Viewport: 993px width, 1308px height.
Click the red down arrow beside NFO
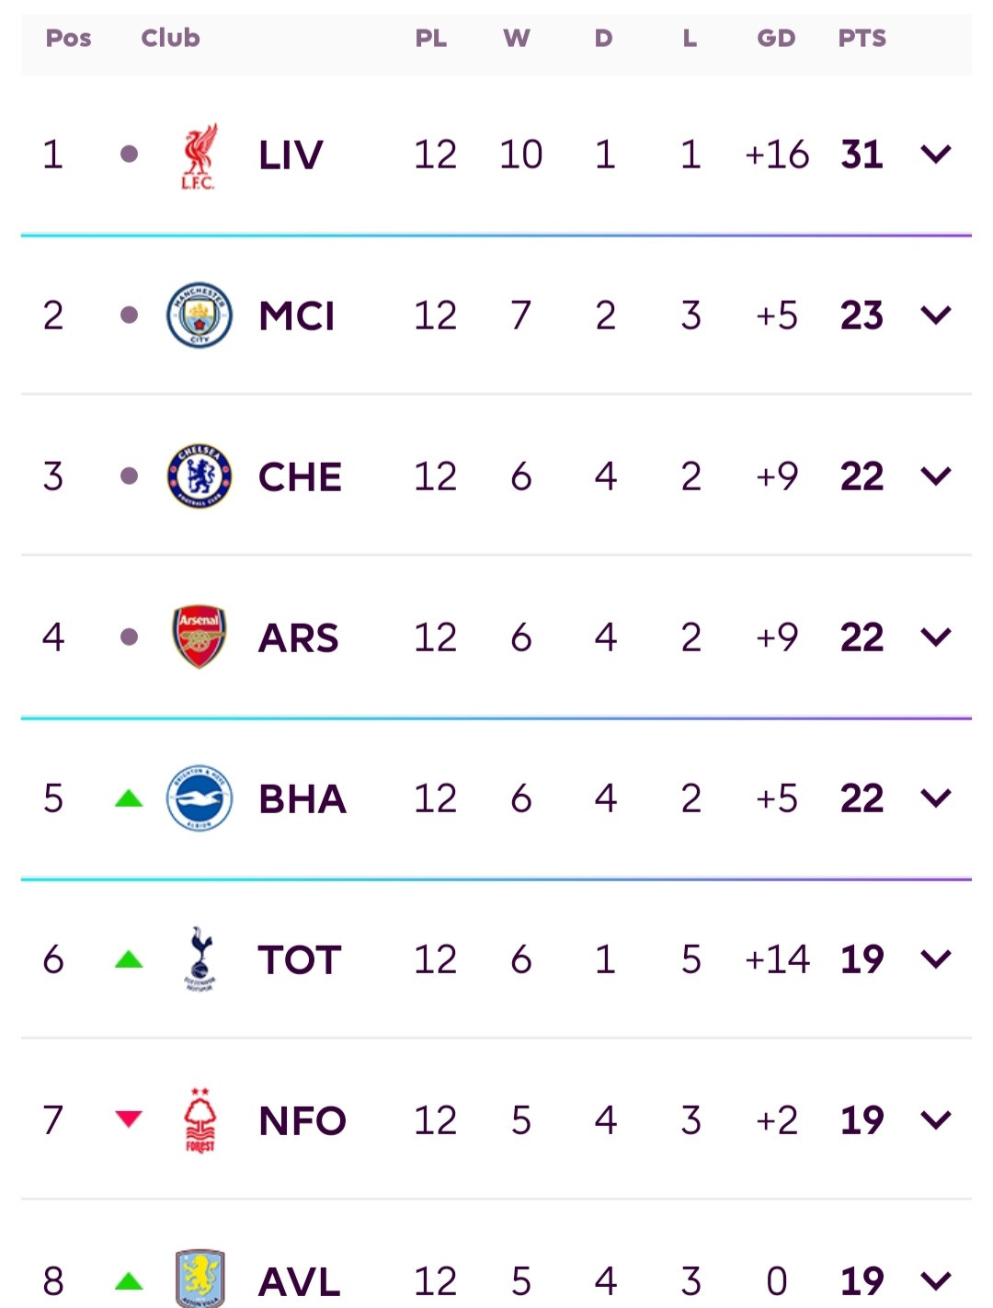click(129, 1119)
